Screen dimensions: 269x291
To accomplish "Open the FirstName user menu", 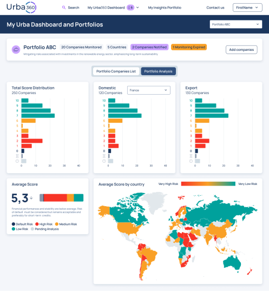I will [247, 8].
